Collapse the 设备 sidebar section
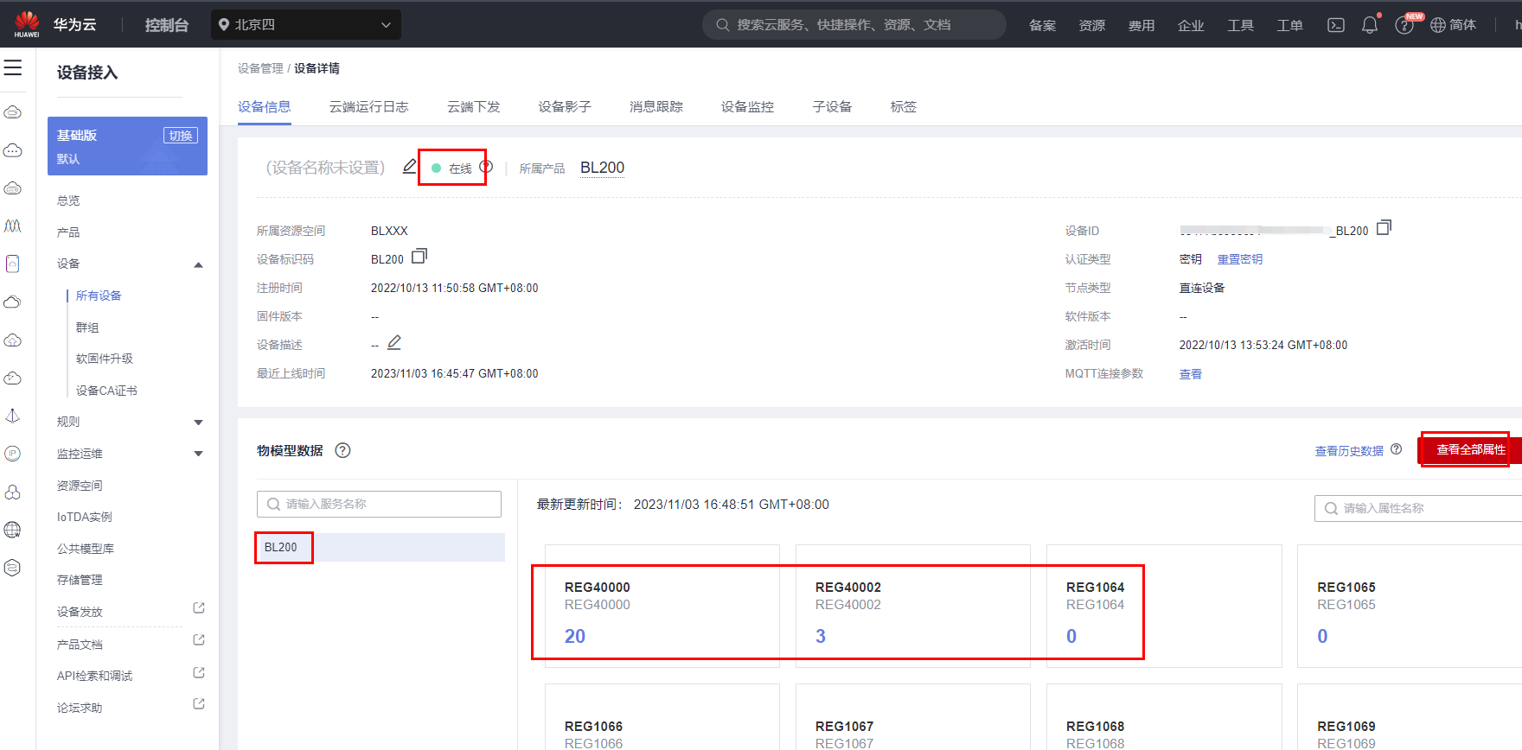The height and width of the screenshot is (750, 1522). (x=198, y=264)
